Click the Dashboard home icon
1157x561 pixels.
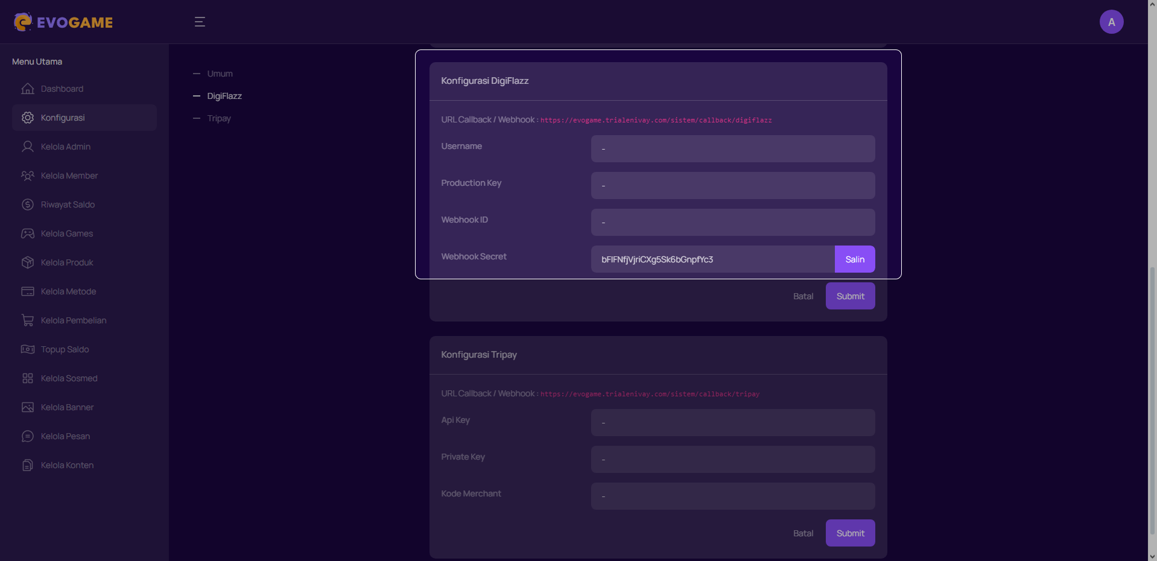[x=28, y=89]
